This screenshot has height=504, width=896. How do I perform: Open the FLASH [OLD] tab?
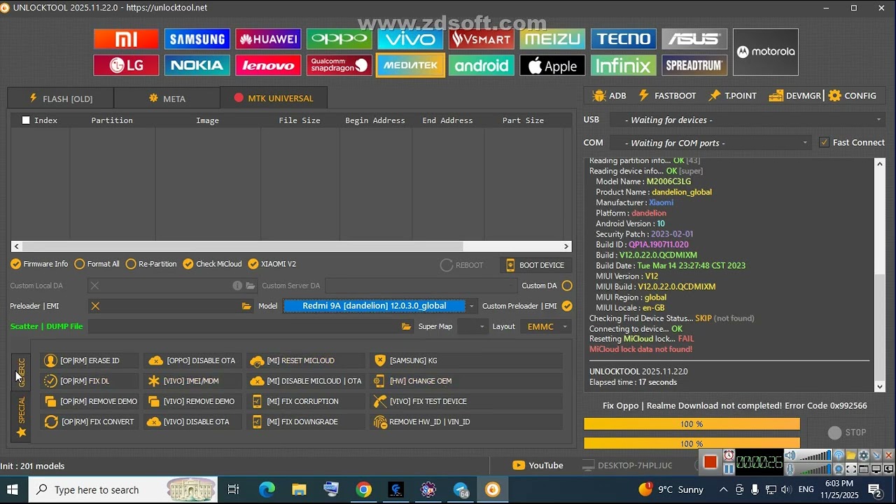click(61, 98)
